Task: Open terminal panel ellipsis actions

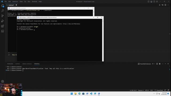Action: (x=162, y=64)
